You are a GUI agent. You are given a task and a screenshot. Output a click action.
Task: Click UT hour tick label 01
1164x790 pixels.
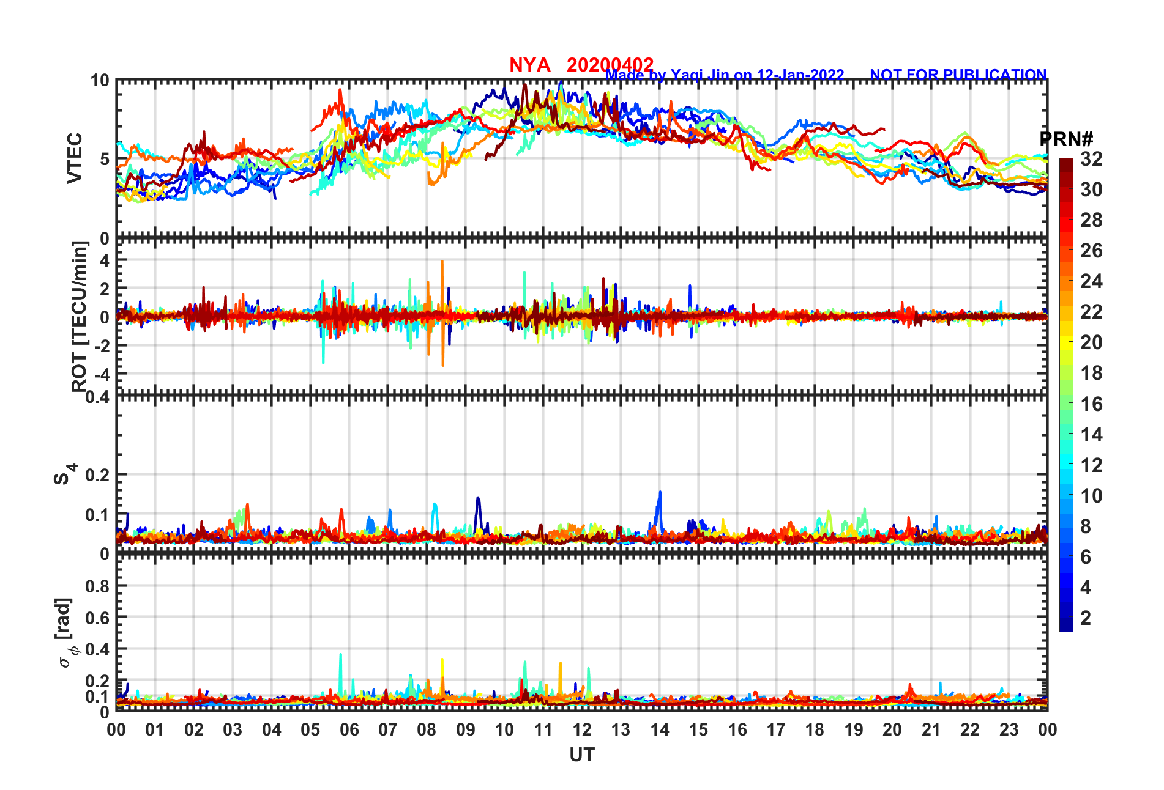point(155,729)
